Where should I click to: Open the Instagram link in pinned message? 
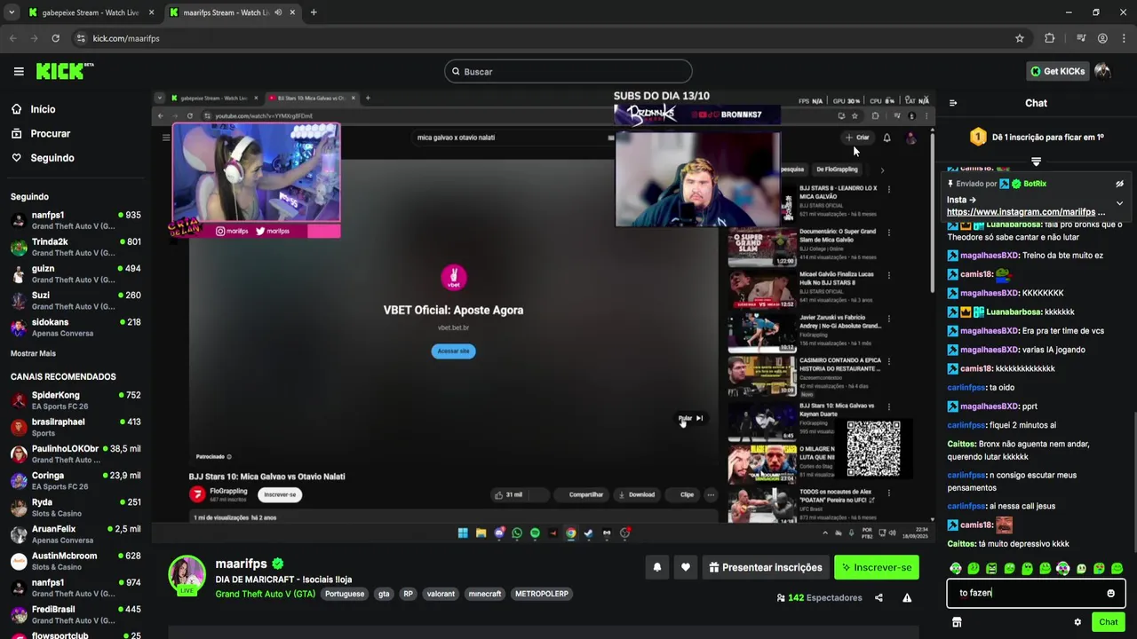tap(1026, 212)
